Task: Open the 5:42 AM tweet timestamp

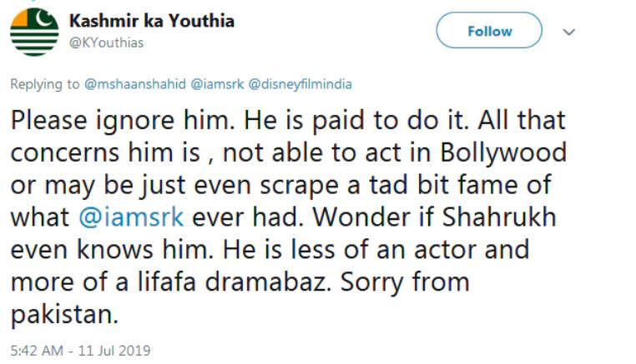Action: coord(35,350)
